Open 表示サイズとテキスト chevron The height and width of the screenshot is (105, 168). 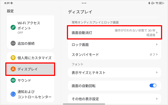pyautogui.click(x=157, y=73)
